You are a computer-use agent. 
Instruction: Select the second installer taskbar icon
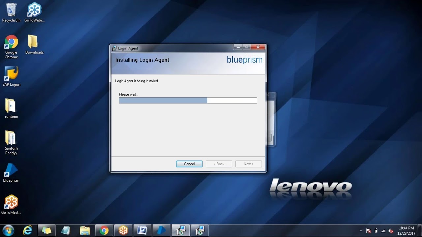pos(200,230)
